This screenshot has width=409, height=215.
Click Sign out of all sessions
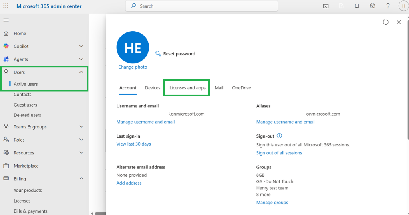pyautogui.click(x=279, y=153)
